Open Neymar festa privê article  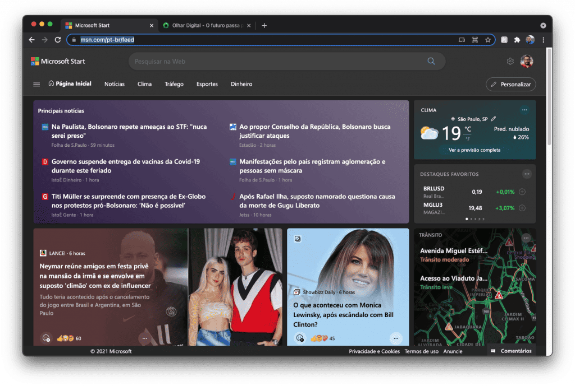(95, 276)
